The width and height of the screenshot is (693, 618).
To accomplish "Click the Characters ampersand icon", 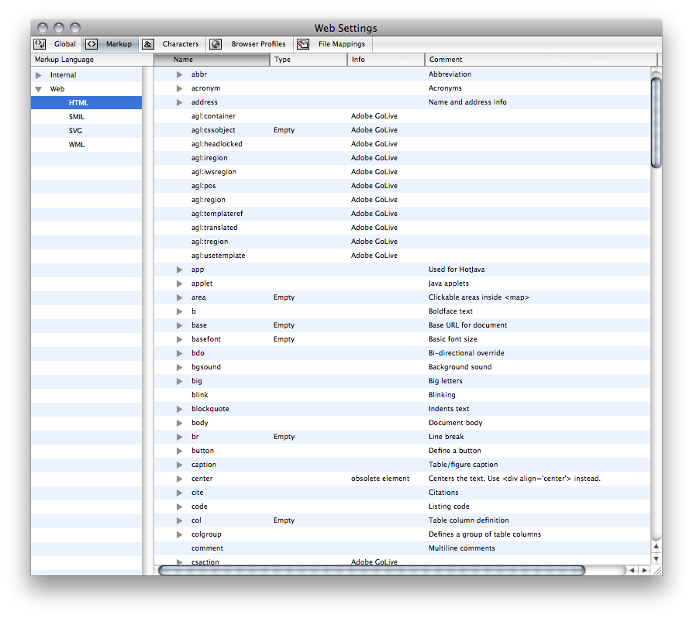I will 148,44.
